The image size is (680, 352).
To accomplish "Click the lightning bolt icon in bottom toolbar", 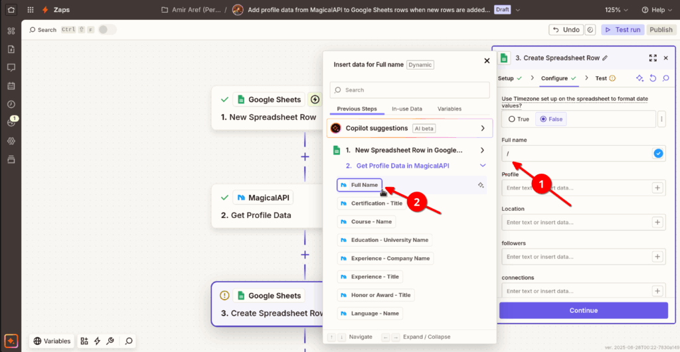I will [x=97, y=341].
